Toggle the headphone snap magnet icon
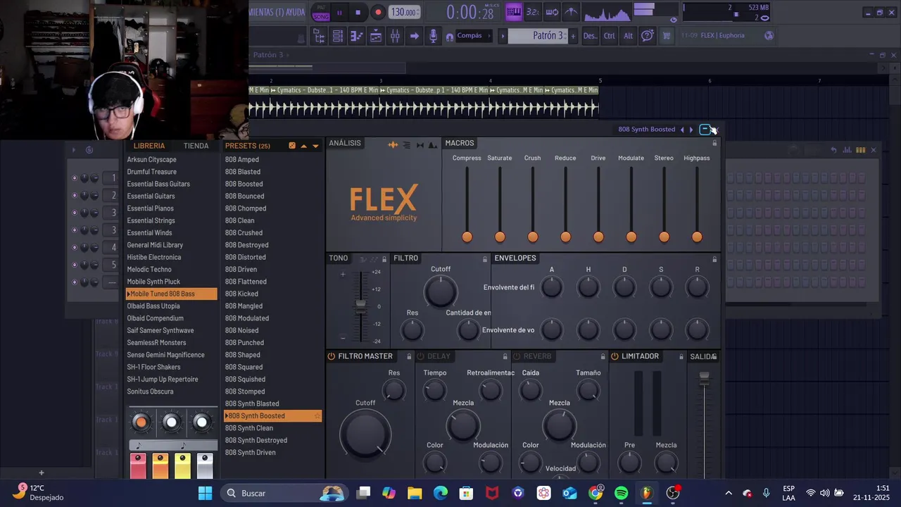The width and height of the screenshot is (901, 507). point(449,37)
